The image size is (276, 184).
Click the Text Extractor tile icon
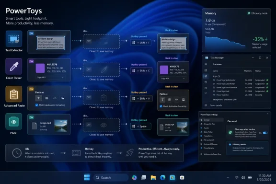(x=14, y=39)
